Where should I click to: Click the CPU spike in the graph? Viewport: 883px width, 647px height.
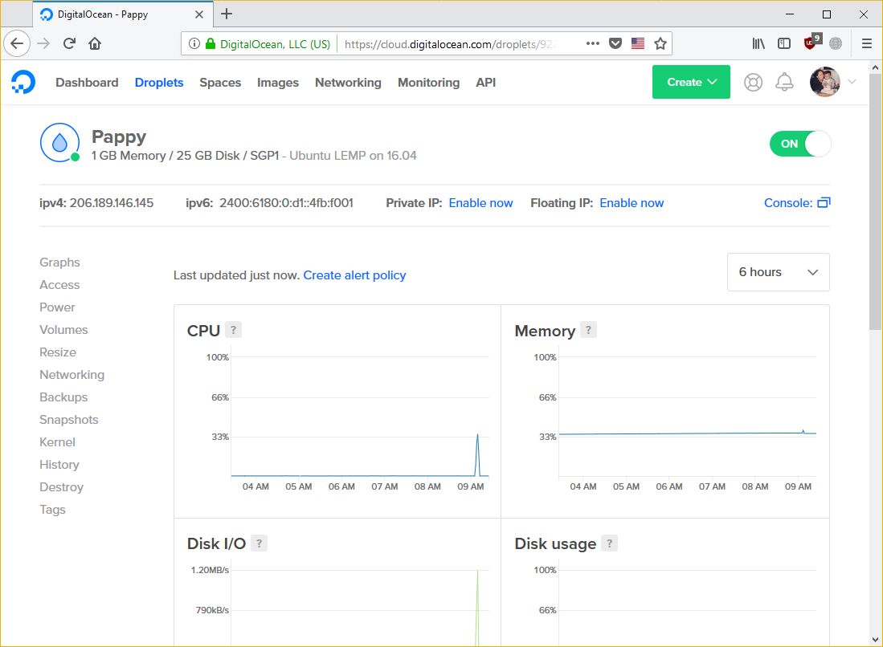pyautogui.click(x=477, y=454)
